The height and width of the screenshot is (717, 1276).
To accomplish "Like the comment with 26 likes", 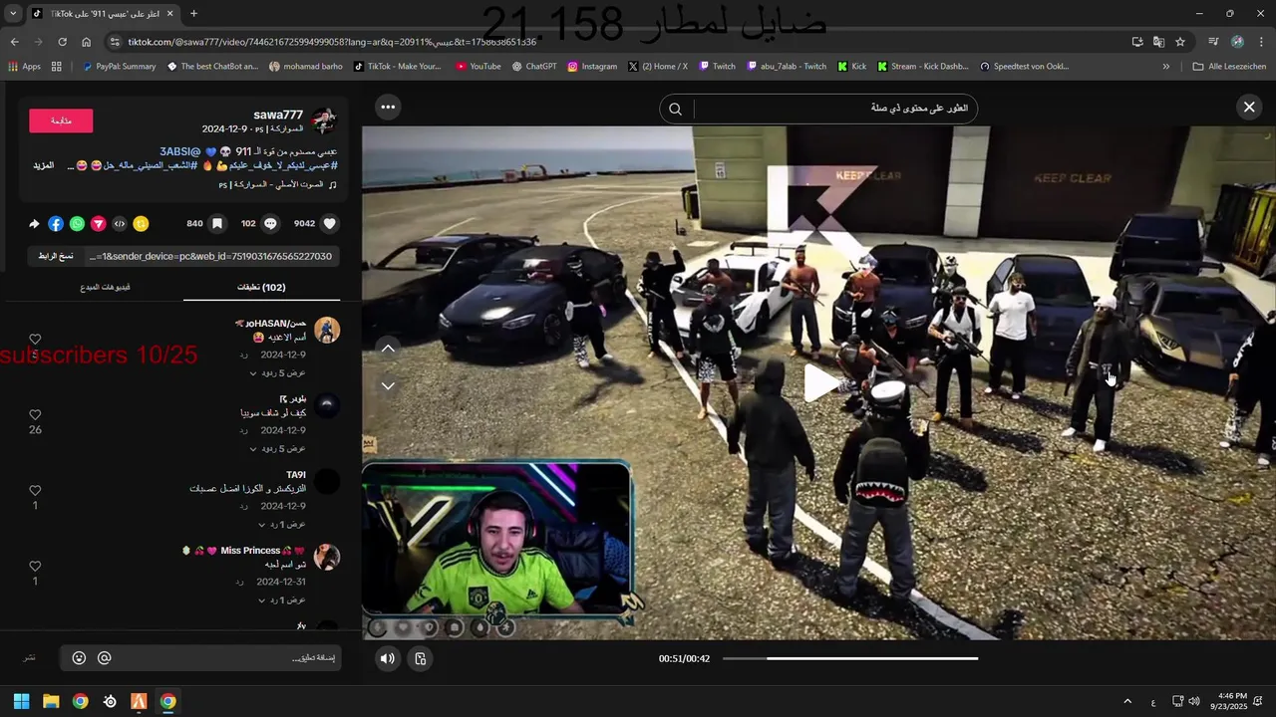I will pos(35,414).
